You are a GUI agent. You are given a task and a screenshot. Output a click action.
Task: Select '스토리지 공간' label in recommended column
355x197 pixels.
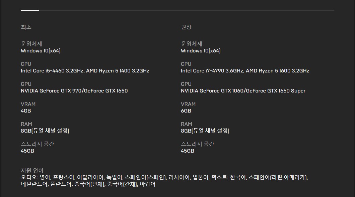pyautogui.click(x=198, y=144)
